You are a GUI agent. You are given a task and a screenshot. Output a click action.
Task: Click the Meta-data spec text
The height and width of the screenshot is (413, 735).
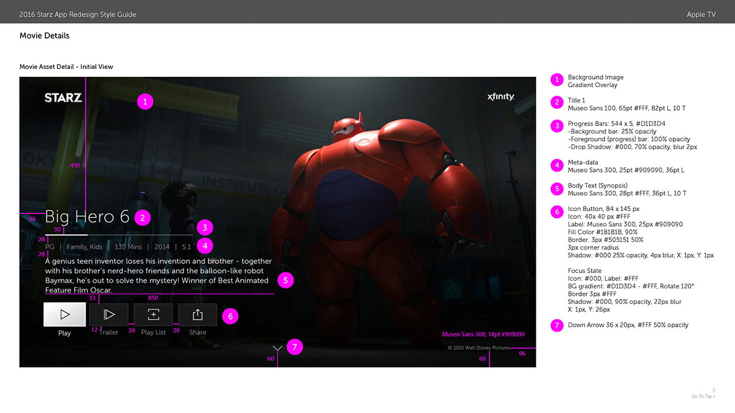(626, 166)
